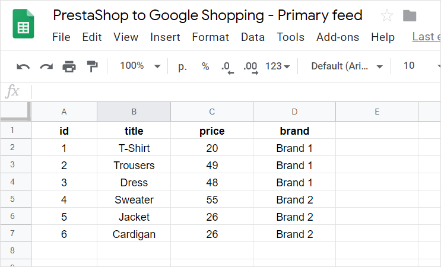Expand the 123 more formats dropdown
Image resolution: width=441 pixels, height=267 pixels.
pos(277,66)
